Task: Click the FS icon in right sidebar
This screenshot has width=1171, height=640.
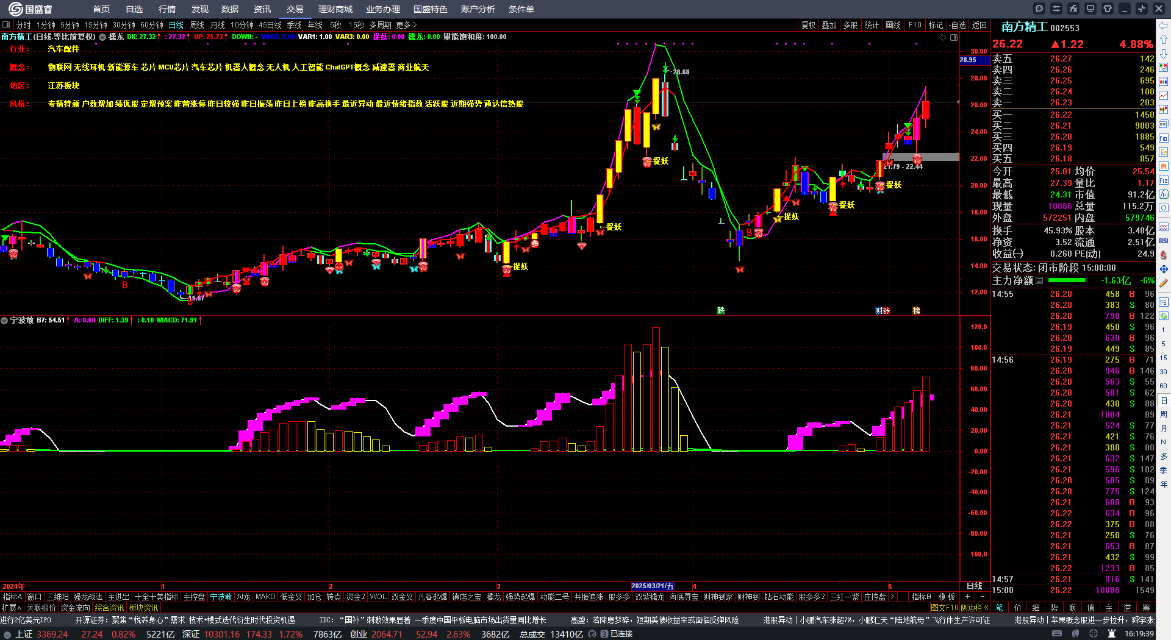Action: (x=1164, y=302)
